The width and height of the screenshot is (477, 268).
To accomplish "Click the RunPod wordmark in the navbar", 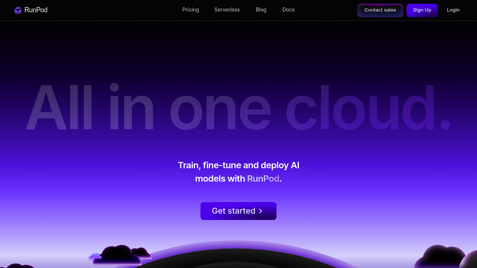I will point(36,10).
